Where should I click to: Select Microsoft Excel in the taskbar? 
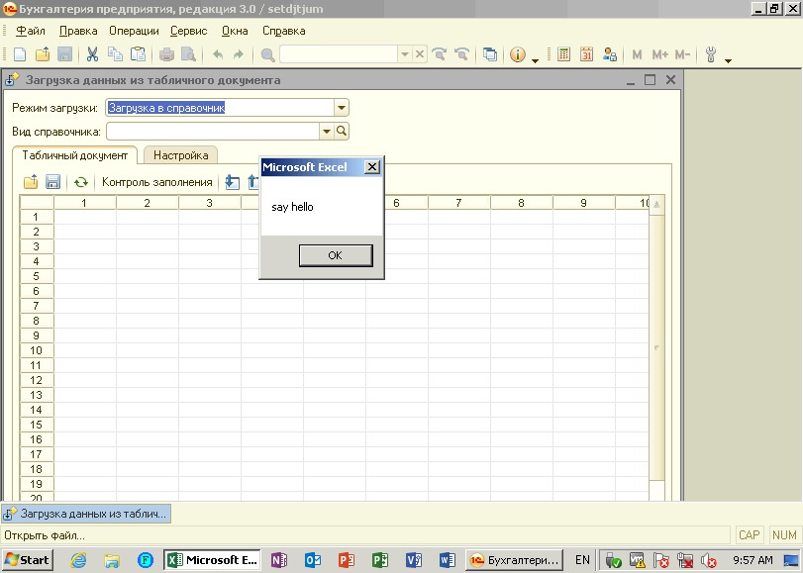coord(211,559)
